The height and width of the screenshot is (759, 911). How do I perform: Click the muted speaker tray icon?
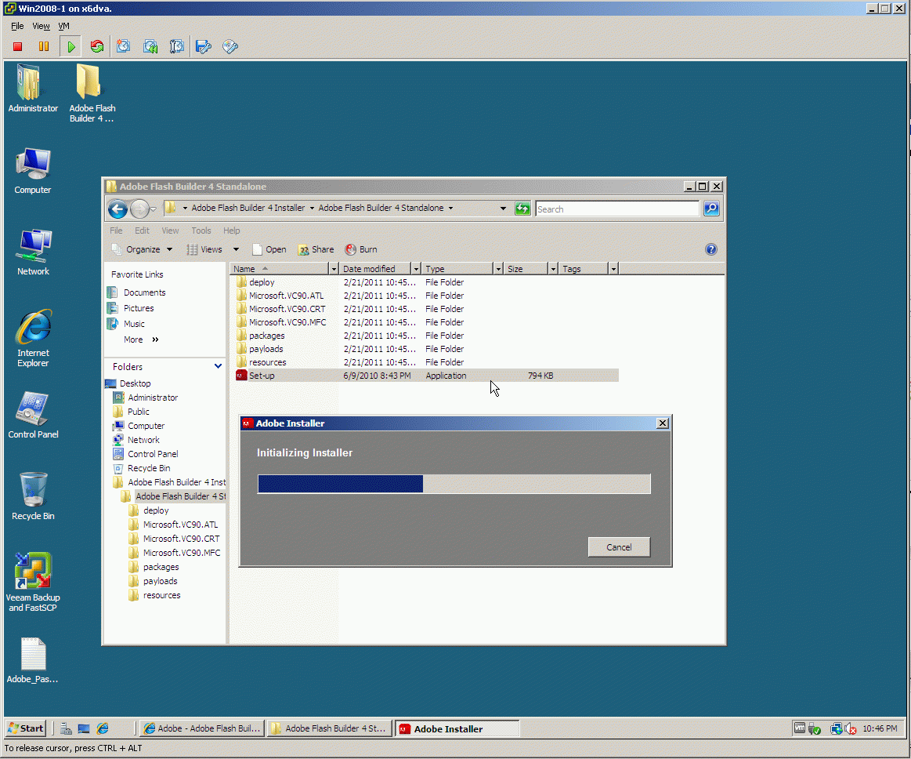coord(851,728)
